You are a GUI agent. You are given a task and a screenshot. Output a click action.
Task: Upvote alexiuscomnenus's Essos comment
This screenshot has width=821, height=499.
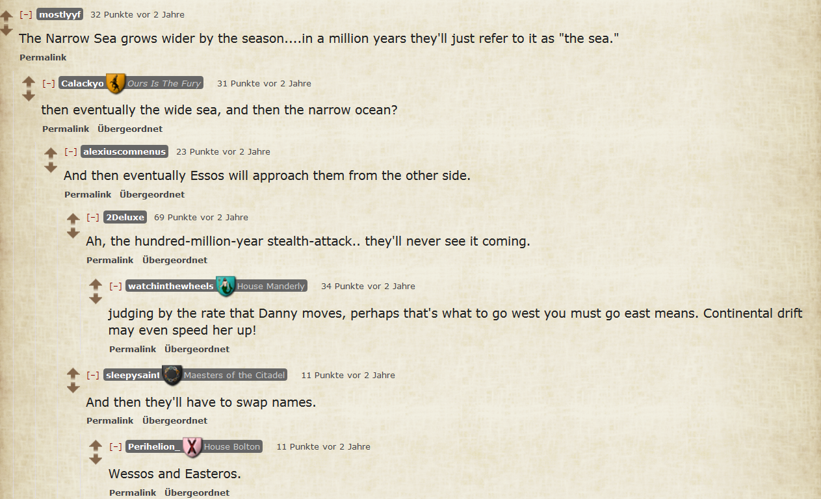(51, 153)
